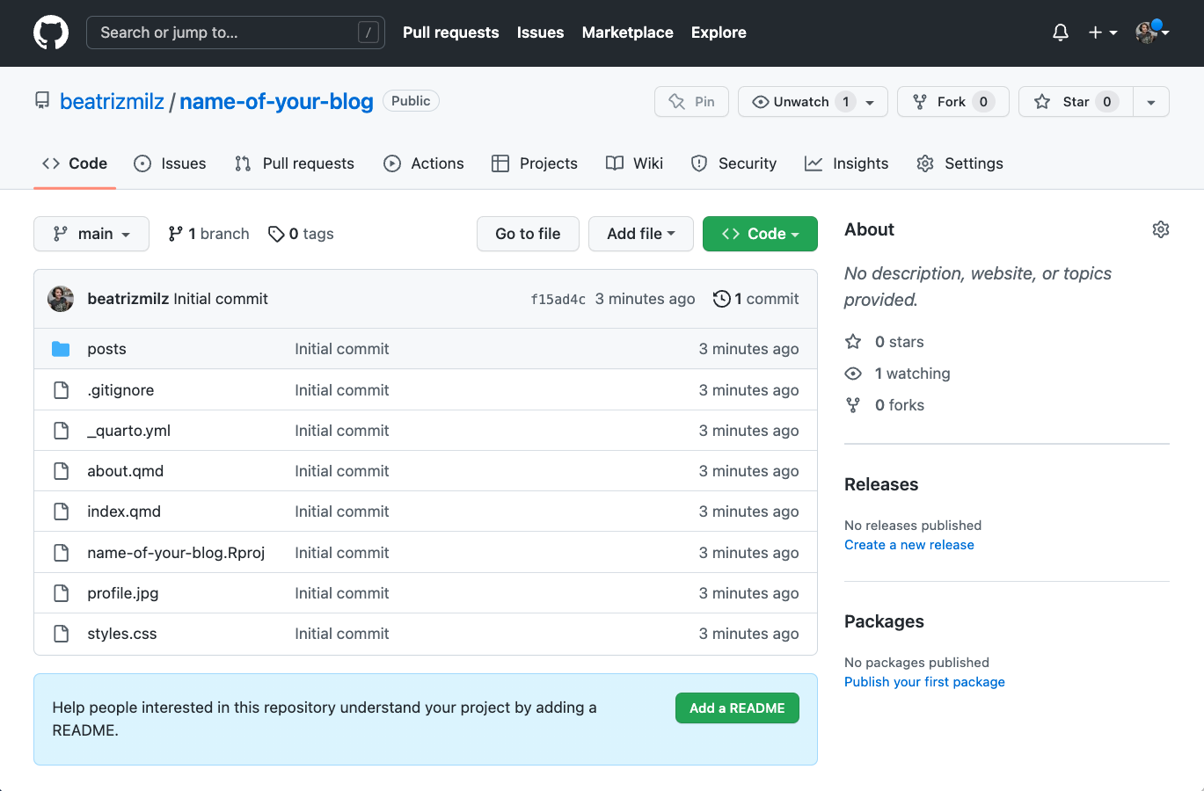
Task: Switch to the Security tab
Action: 734,163
